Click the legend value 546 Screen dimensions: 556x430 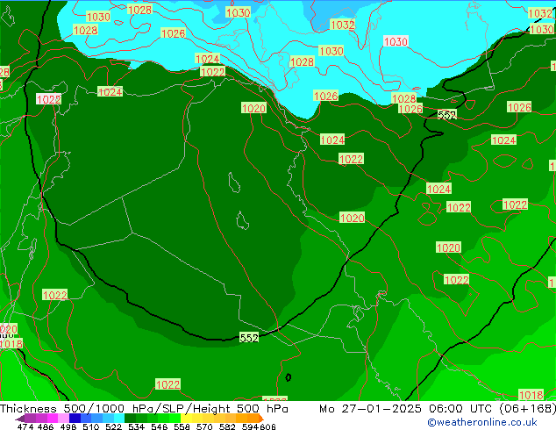pos(159,426)
